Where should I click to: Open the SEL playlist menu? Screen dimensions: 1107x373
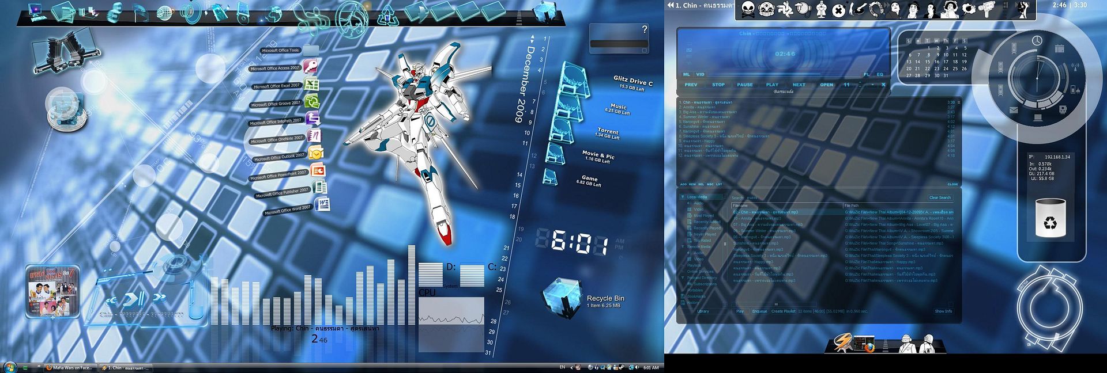[701, 184]
